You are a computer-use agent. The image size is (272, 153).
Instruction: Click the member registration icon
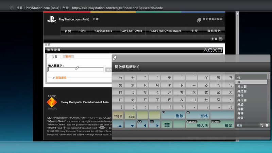[199, 20]
